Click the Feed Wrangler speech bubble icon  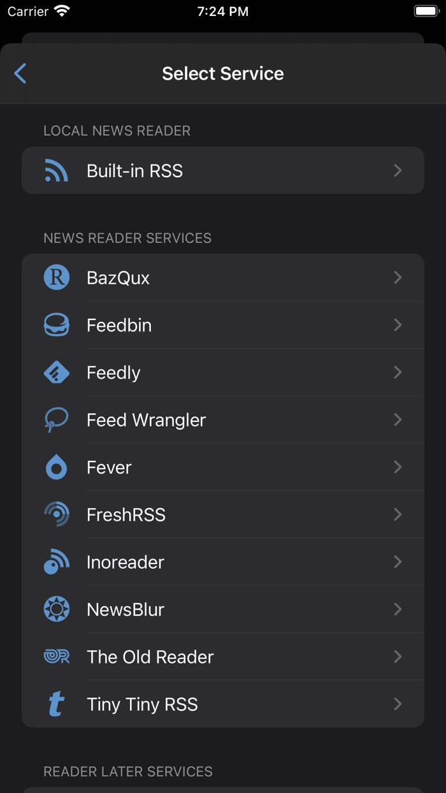pyautogui.click(x=57, y=419)
